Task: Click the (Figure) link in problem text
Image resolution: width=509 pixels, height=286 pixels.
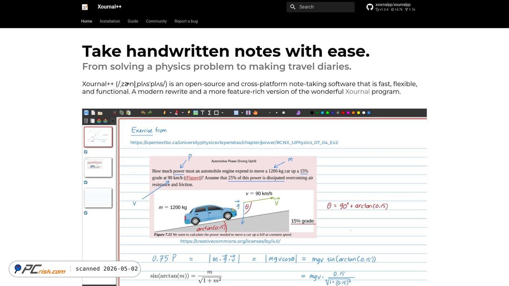Action: (192, 178)
